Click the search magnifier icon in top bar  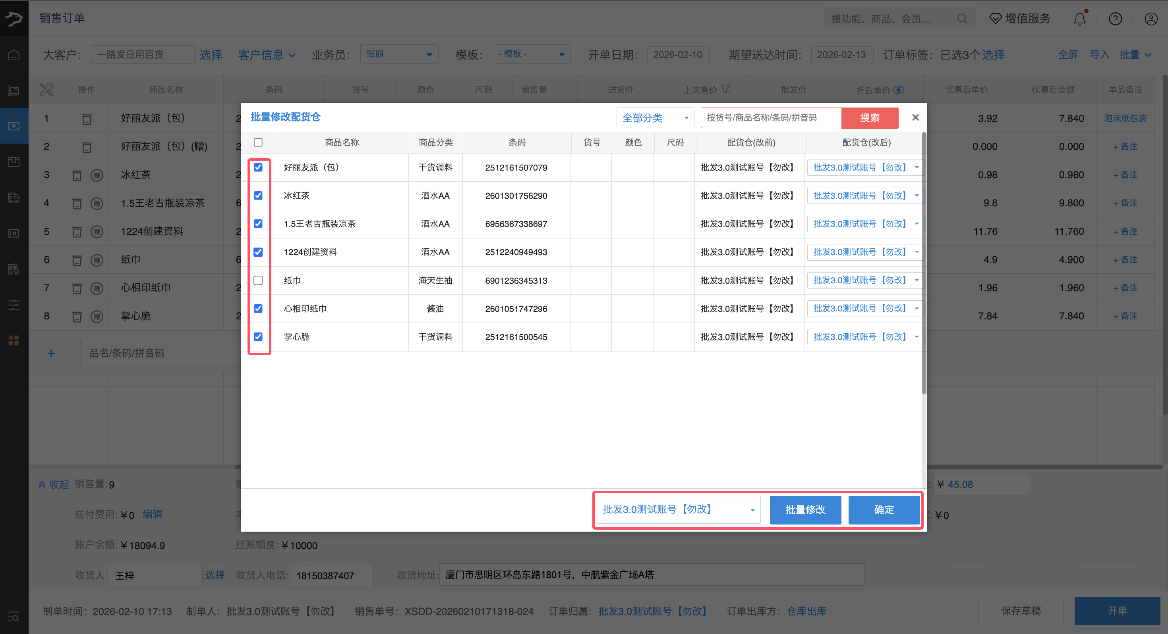[x=962, y=19]
